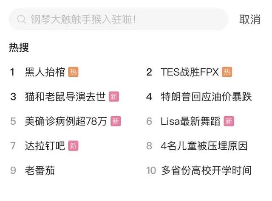272x201 pixels.
Task: View the 多省份高校开学时间 topic
Action: pyautogui.click(x=206, y=170)
